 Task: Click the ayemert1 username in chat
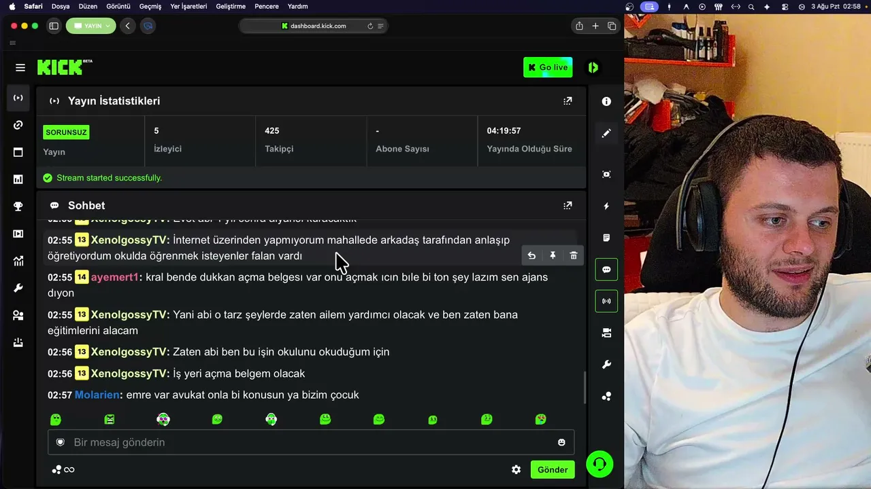click(x=114, y=277)
